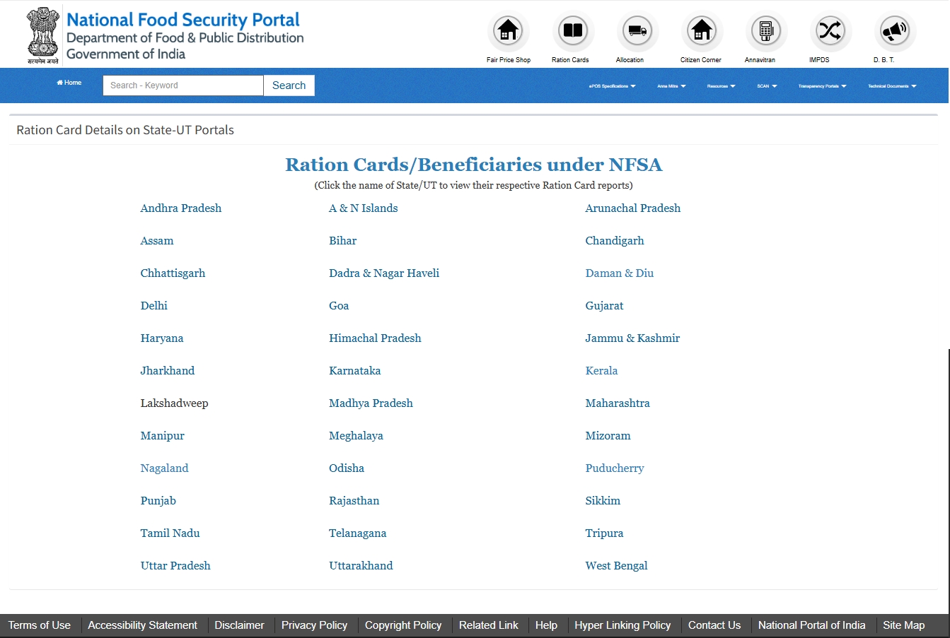This screenshot has height=638, width=950.
Task: Open the Chandigarh link
Action: pyautogui.click(x=615, y=241)
